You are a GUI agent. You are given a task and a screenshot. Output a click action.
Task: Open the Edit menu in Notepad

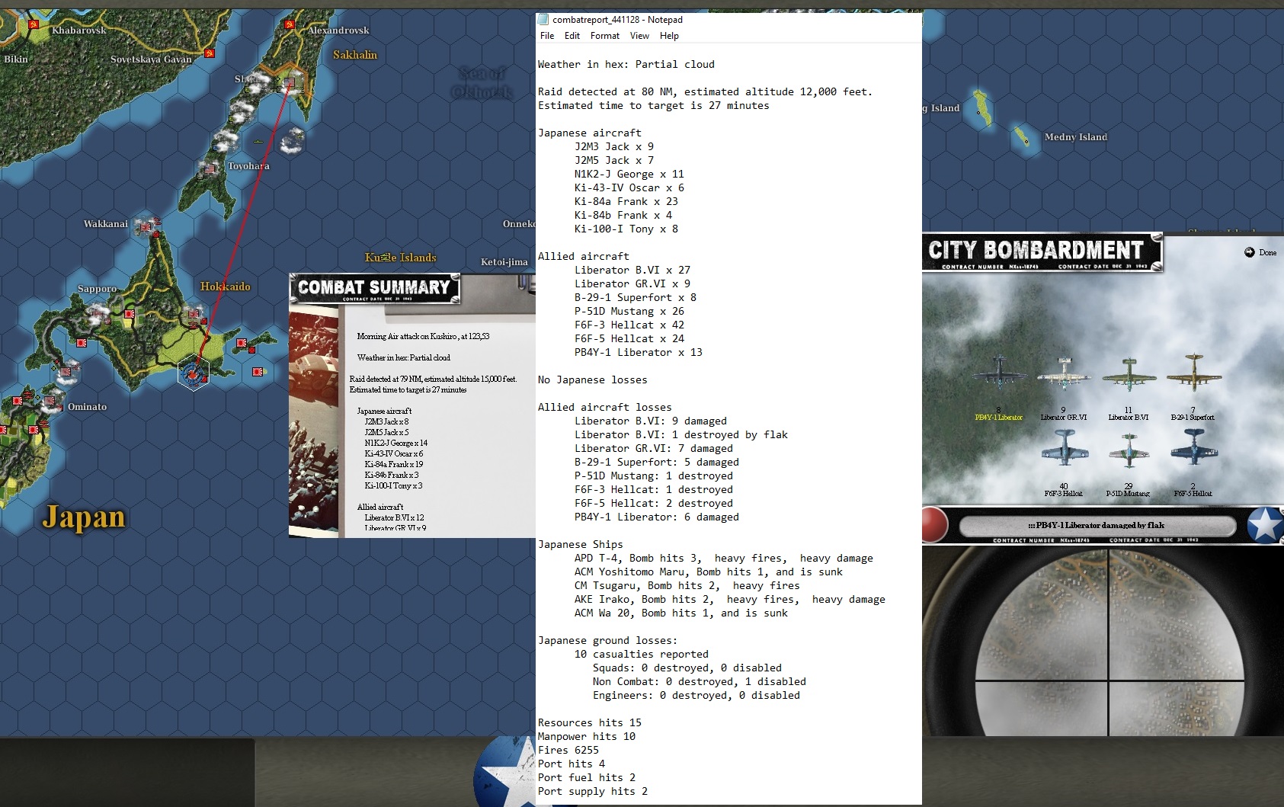(572, 36)
